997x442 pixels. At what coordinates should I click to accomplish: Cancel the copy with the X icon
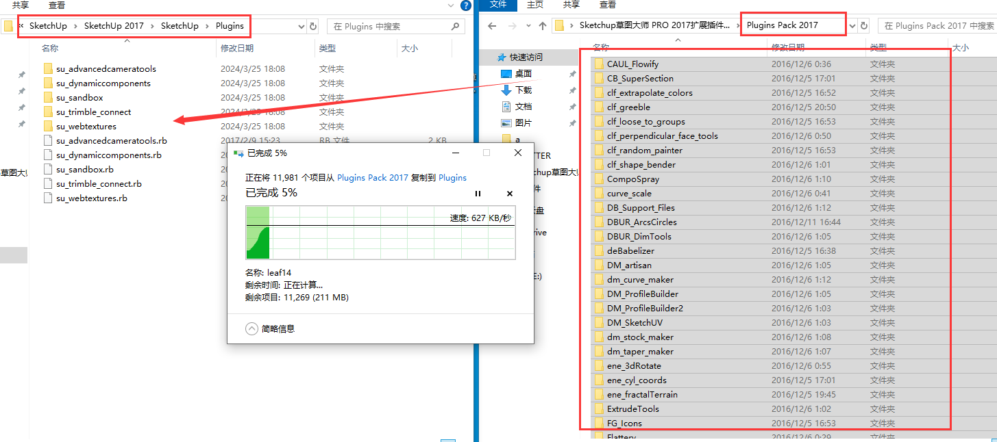pos(510,194)
